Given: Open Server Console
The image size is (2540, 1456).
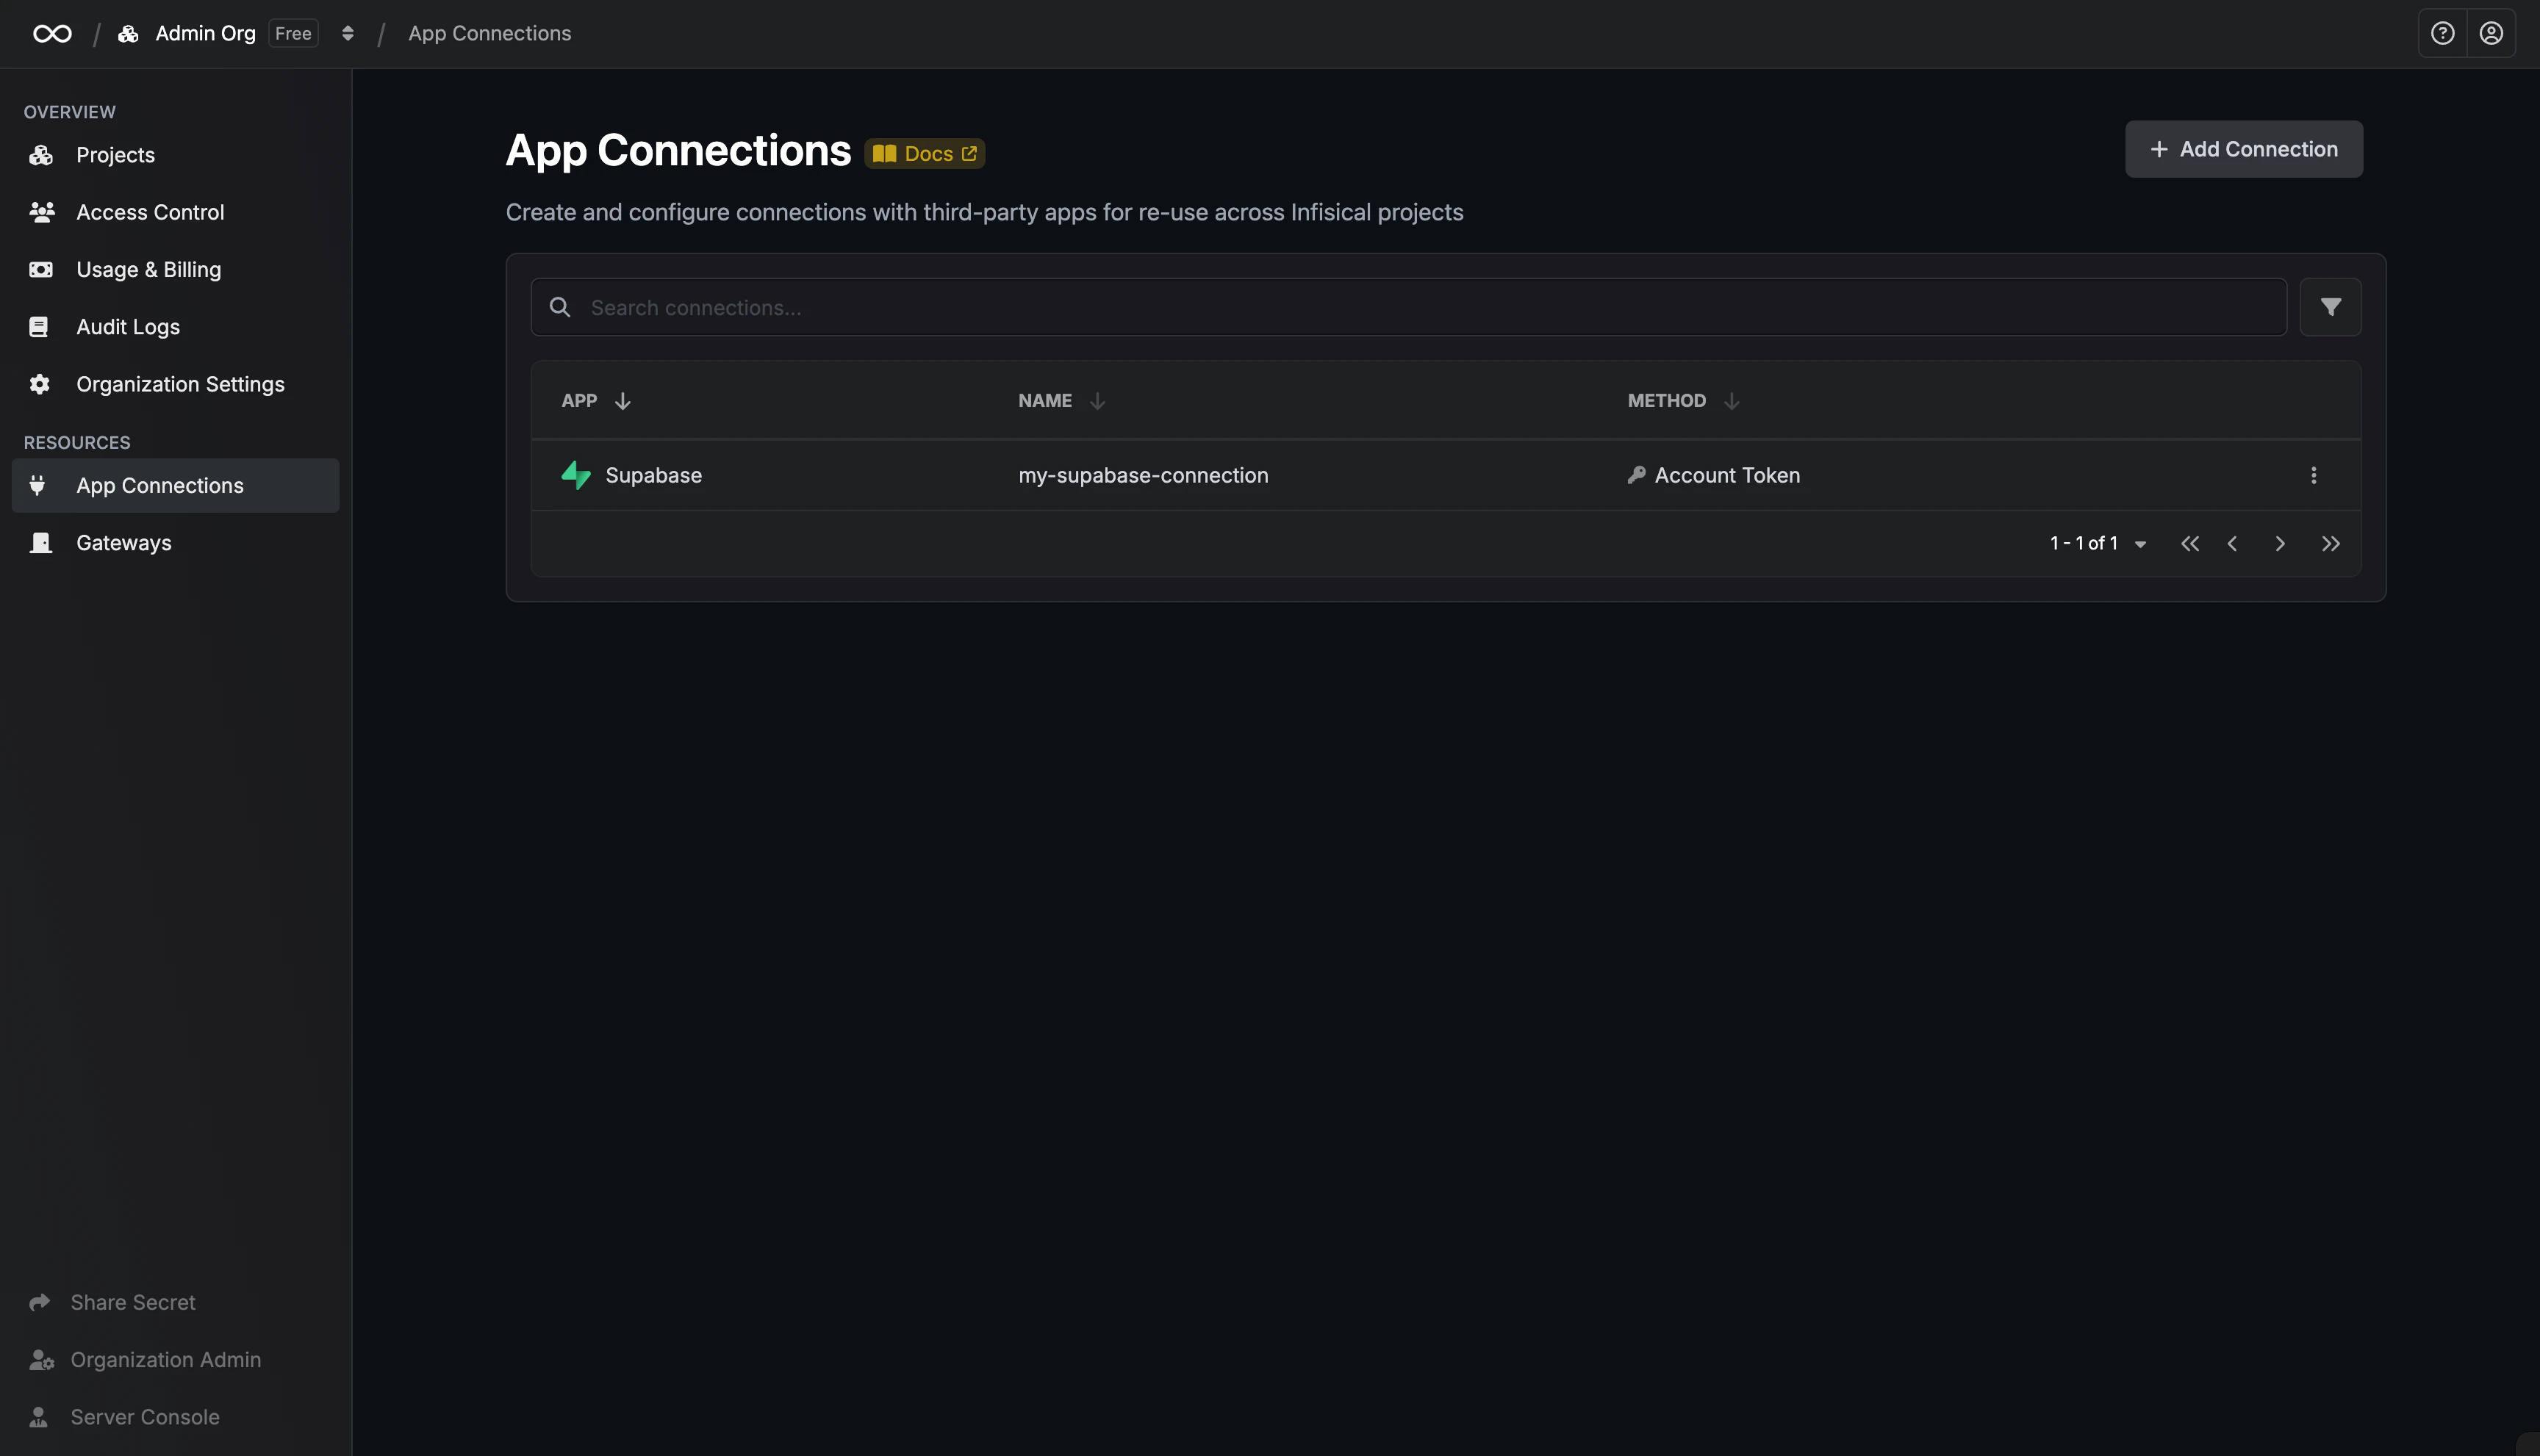Looking at the screenshot, I should click(124, 1417).
